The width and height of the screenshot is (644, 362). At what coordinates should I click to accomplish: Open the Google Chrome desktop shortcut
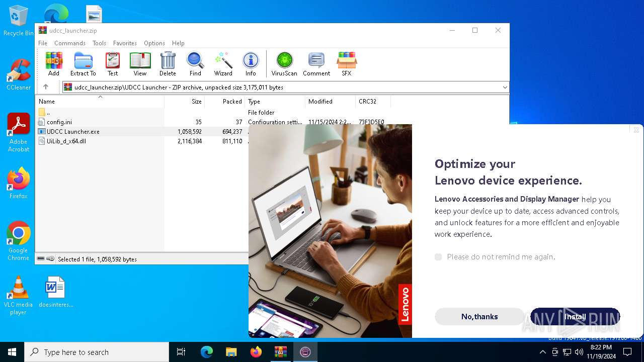click(19, 241)
